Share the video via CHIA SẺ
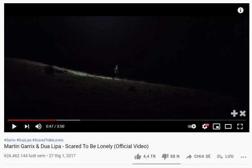 tap(198, 157)
